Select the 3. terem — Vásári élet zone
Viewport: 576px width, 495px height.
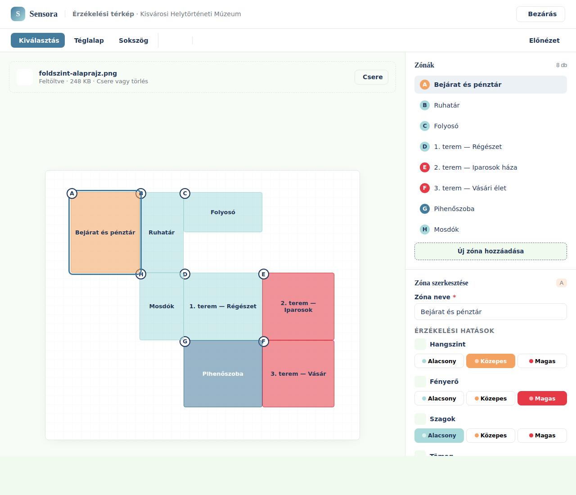[490, 188]
